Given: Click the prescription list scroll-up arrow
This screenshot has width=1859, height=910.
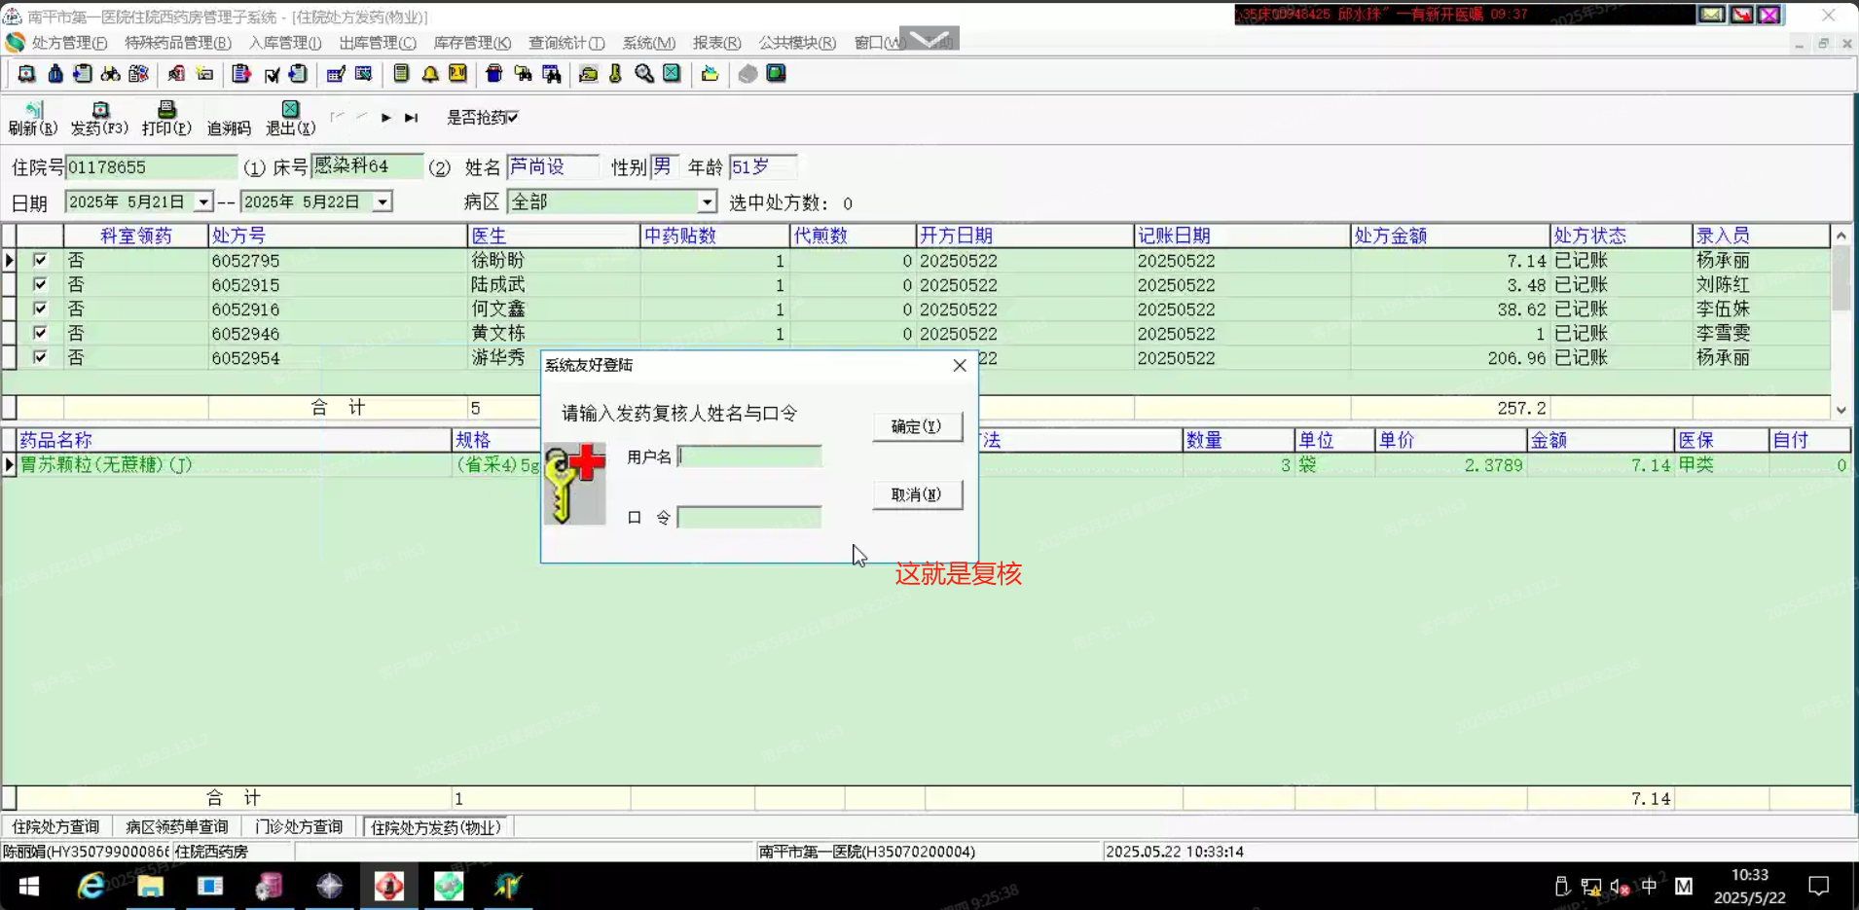Looking at the screenshot, I should point(1841,237).
